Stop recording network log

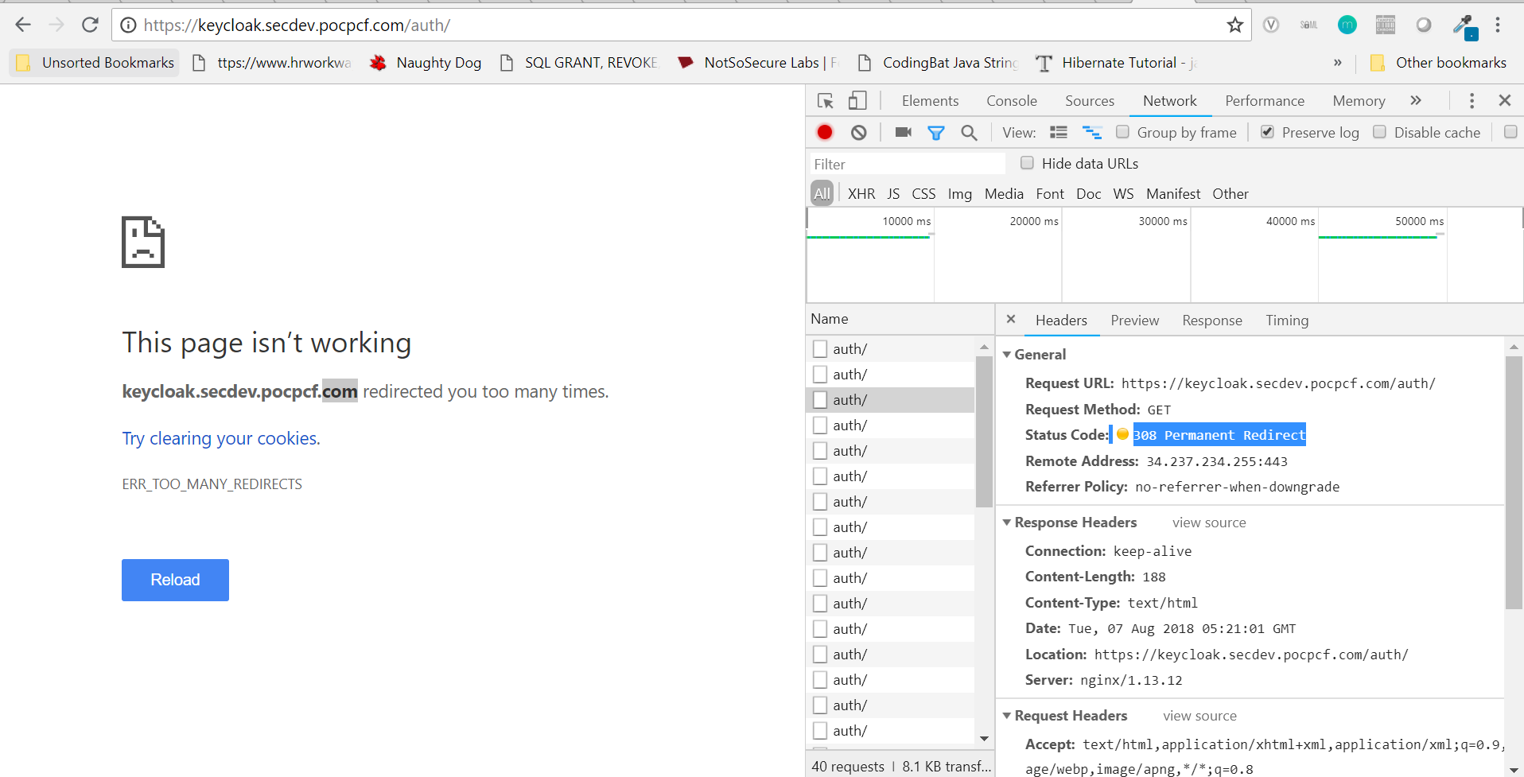pos(824,132)
